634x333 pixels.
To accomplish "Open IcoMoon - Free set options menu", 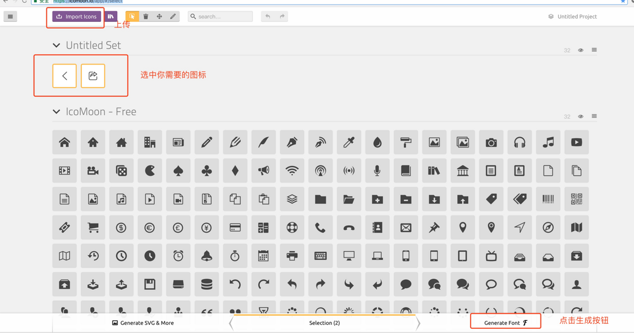I will point(594,116).
